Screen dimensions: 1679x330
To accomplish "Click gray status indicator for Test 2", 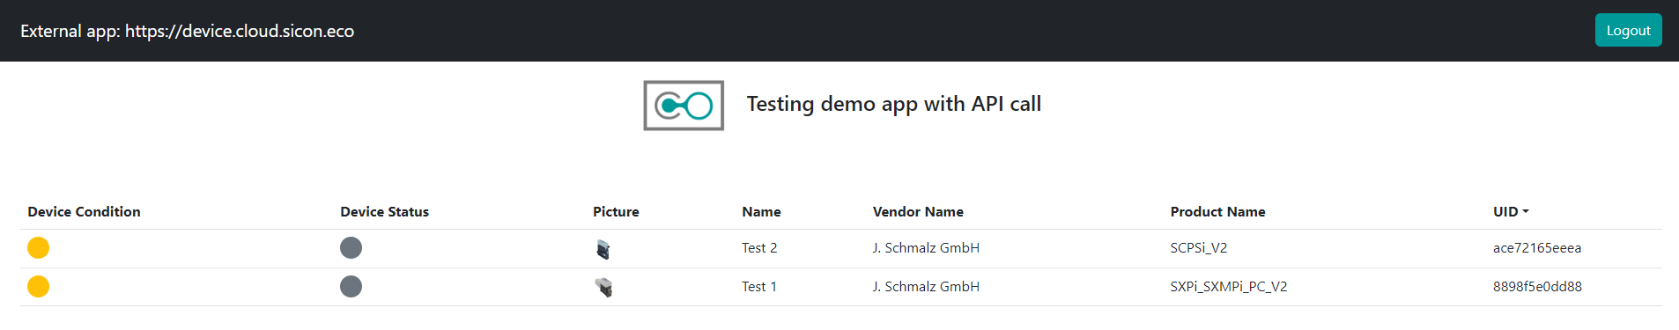I will (x=351, y=248).
